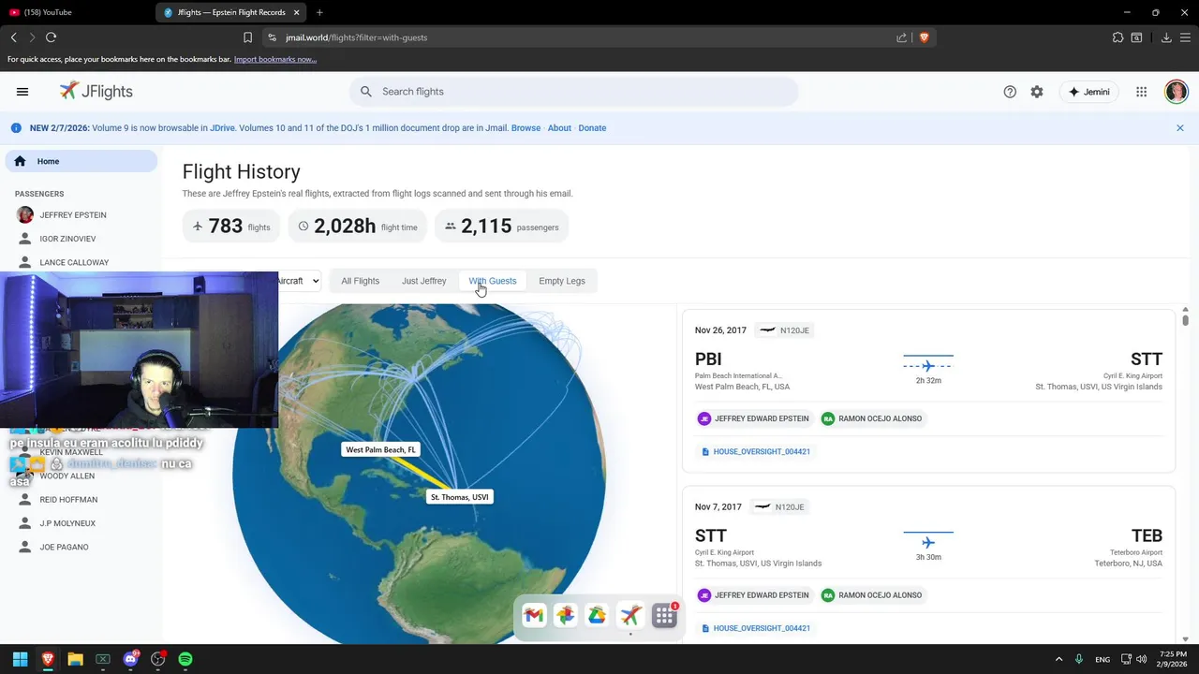Screen dimensions: 1199x674
Task: Open the apps grid launcher in header
Action: pyautogui.click(x=1141, y=92)
